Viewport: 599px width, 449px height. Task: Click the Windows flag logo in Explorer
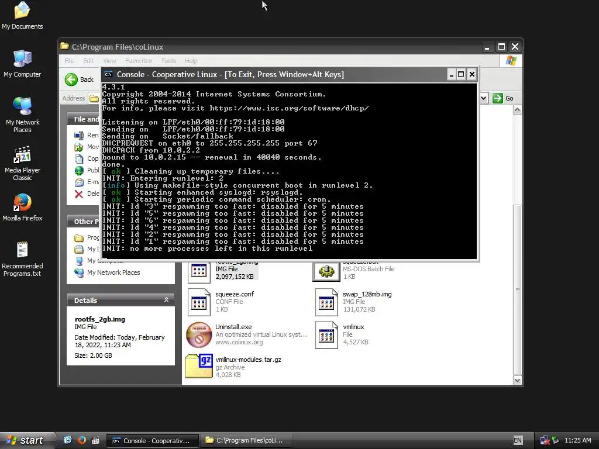(x=511, y=61)
